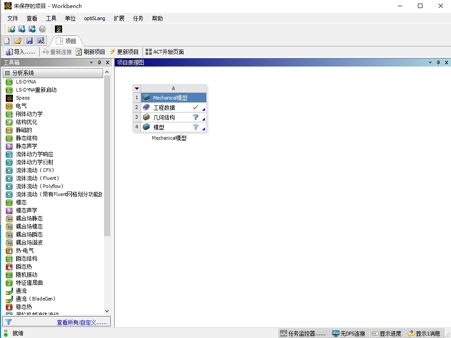Open the 任务监控器 from the status bar
Screen dimensions: 451x338
304,333
